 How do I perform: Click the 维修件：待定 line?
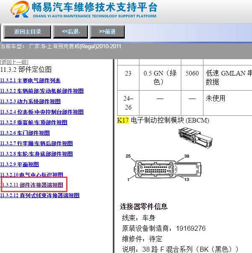click(x=142, y=239)
